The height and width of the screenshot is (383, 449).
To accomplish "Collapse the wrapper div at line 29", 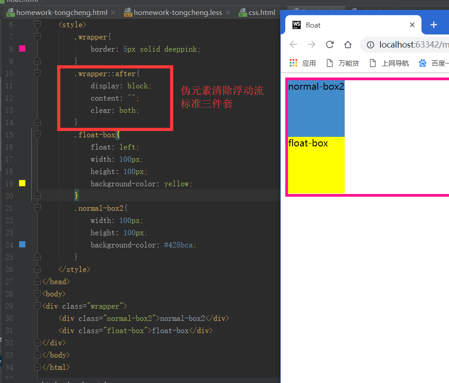I will (x=37, y=305).
